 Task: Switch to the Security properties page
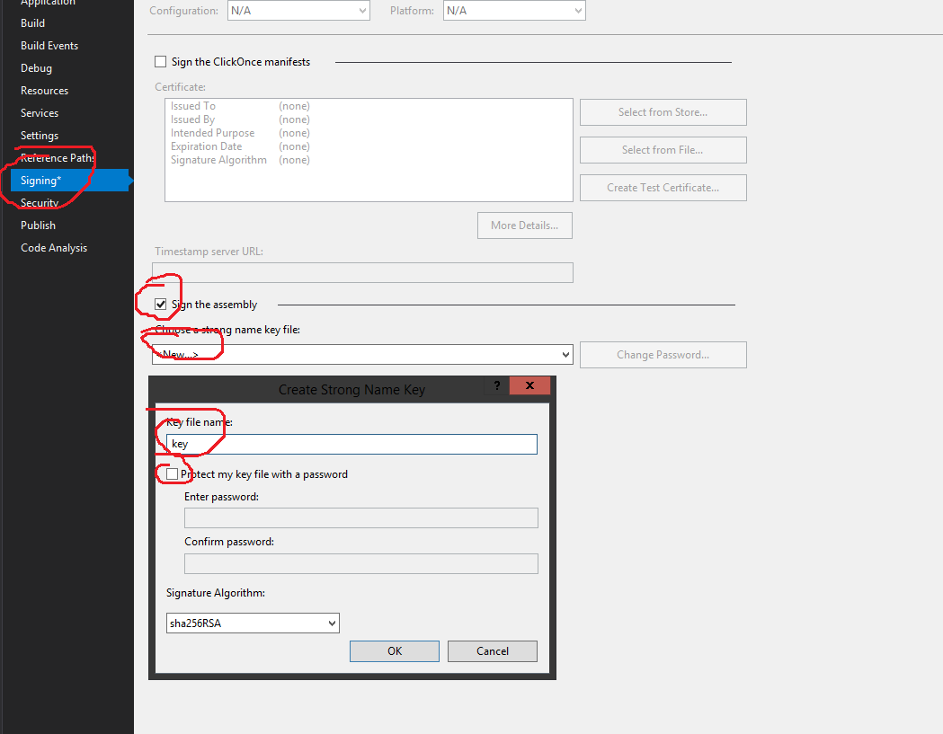tap(40, 202)
